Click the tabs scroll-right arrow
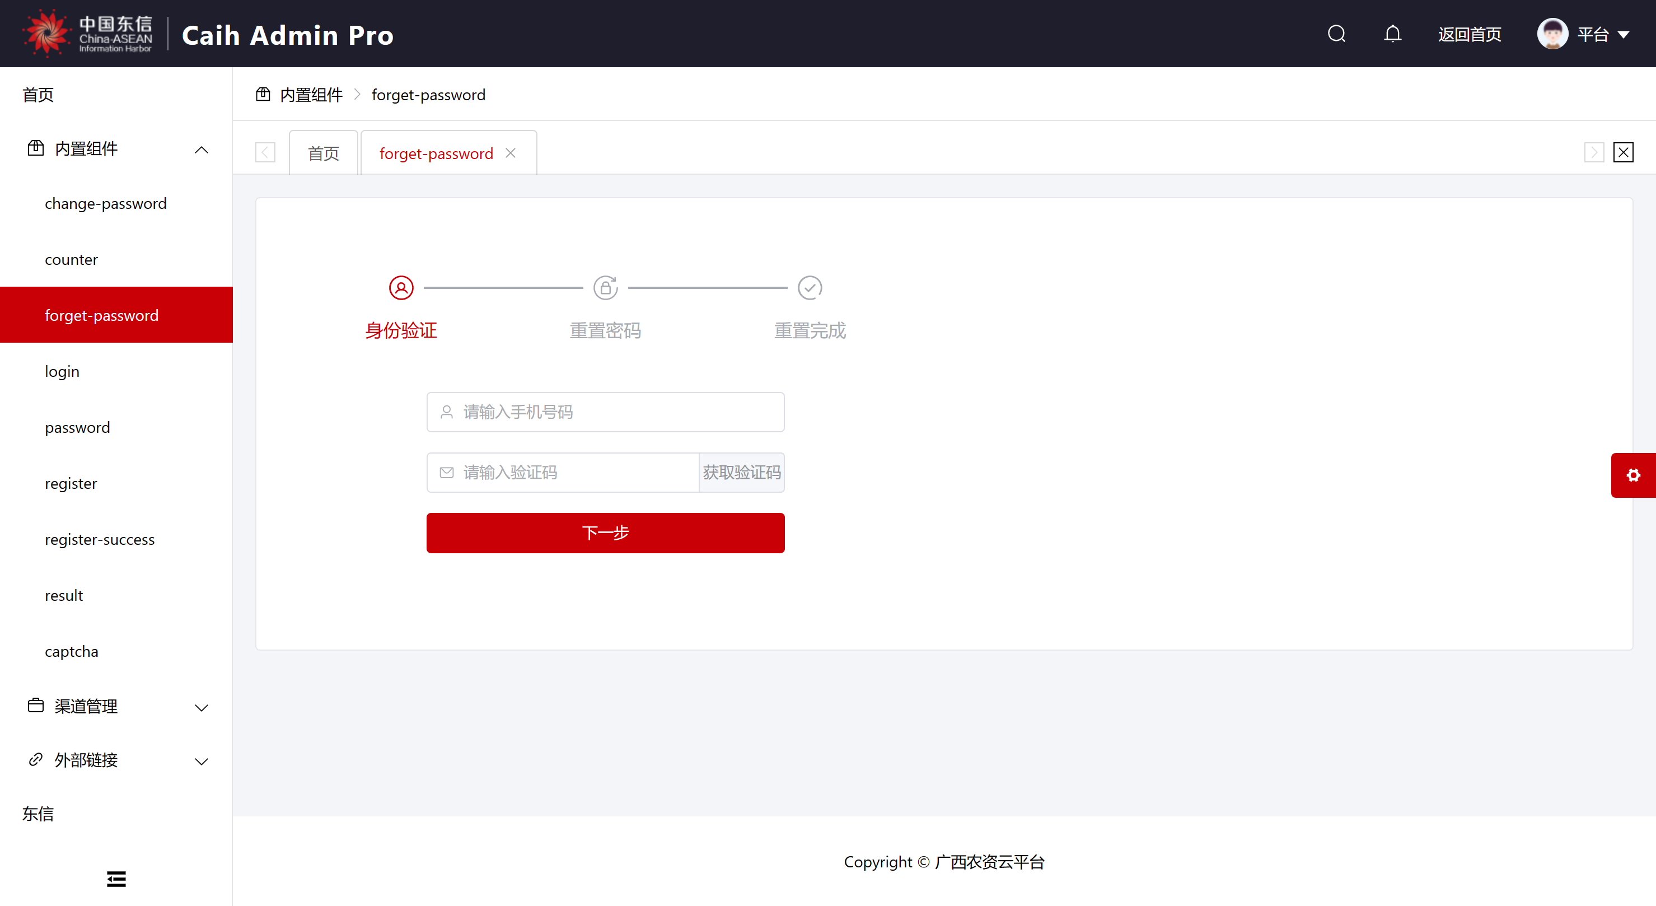The image size is (1656, 906). coord(1594,153)
